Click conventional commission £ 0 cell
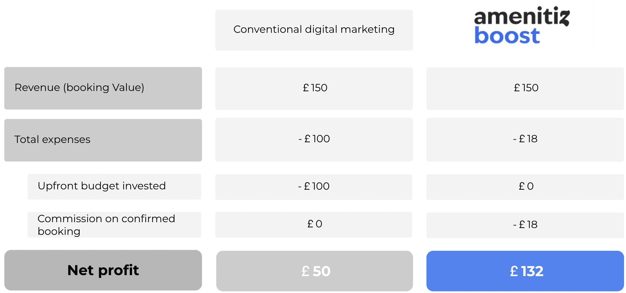 point(314,225)
